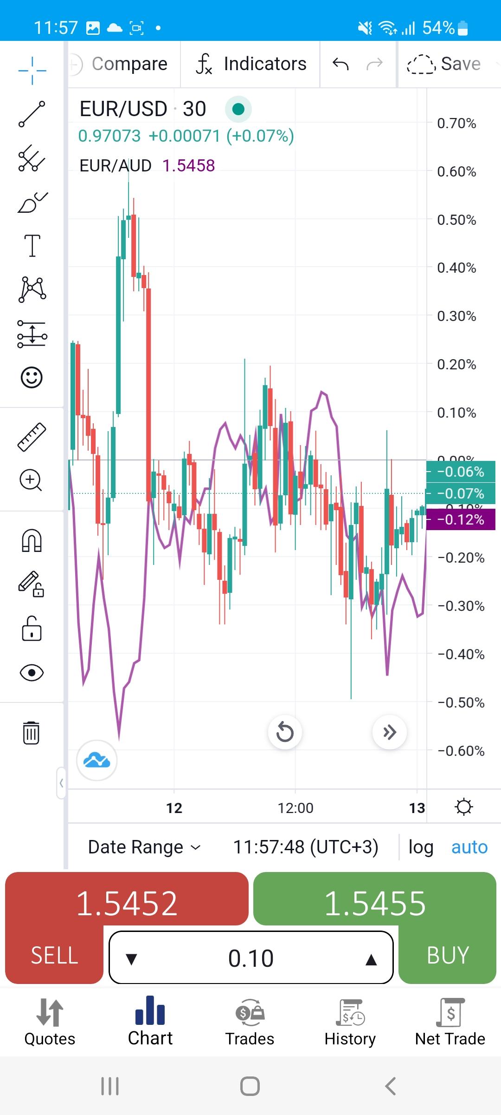This screenshot has height=1115, width=501.
Task: Open the emoji icons tool
Action: click(x=32, y=377)
